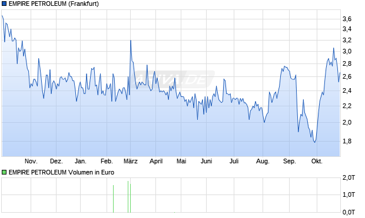Screen dimensions: 365x218
Task: Click the 3,6 price axis value
Action: 347,19
